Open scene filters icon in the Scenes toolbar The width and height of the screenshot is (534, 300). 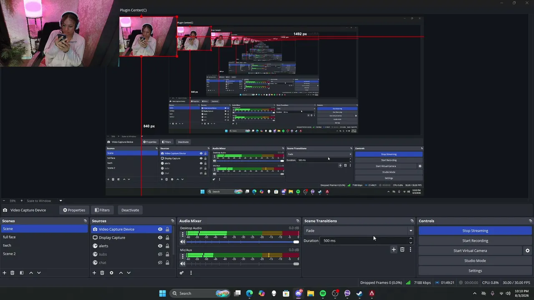point(22,273)
